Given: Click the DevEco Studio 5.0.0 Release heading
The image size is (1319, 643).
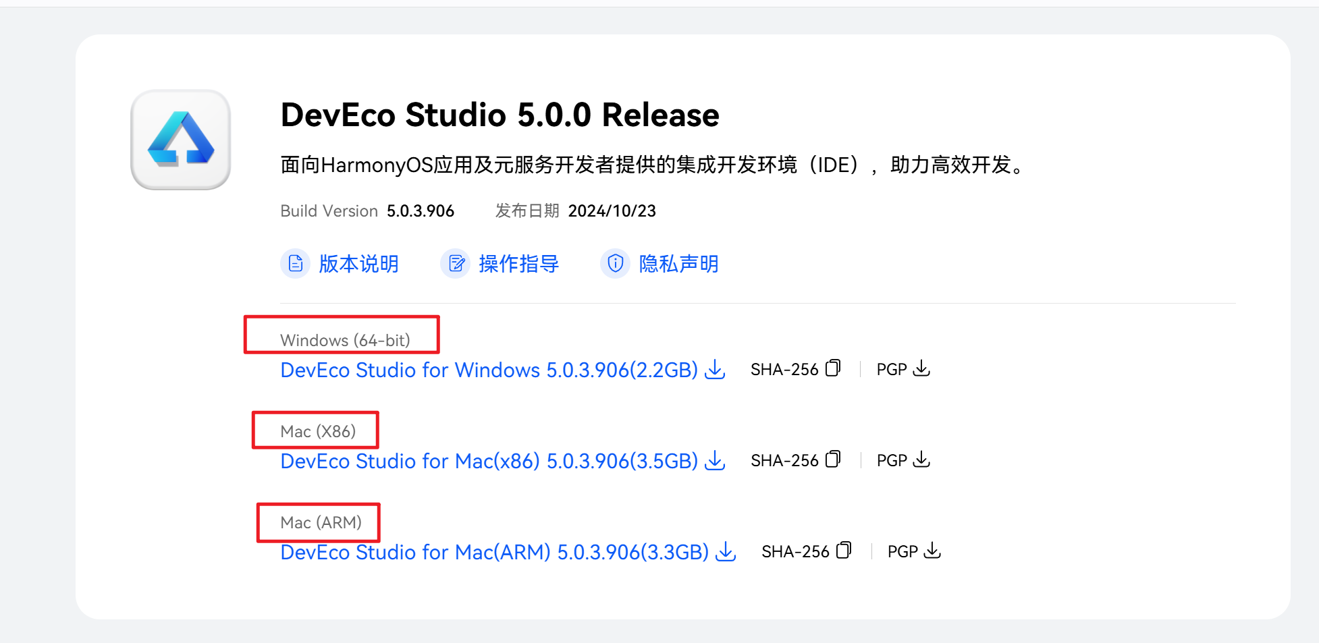Looking at the screenshot, I should pos(500,115).
